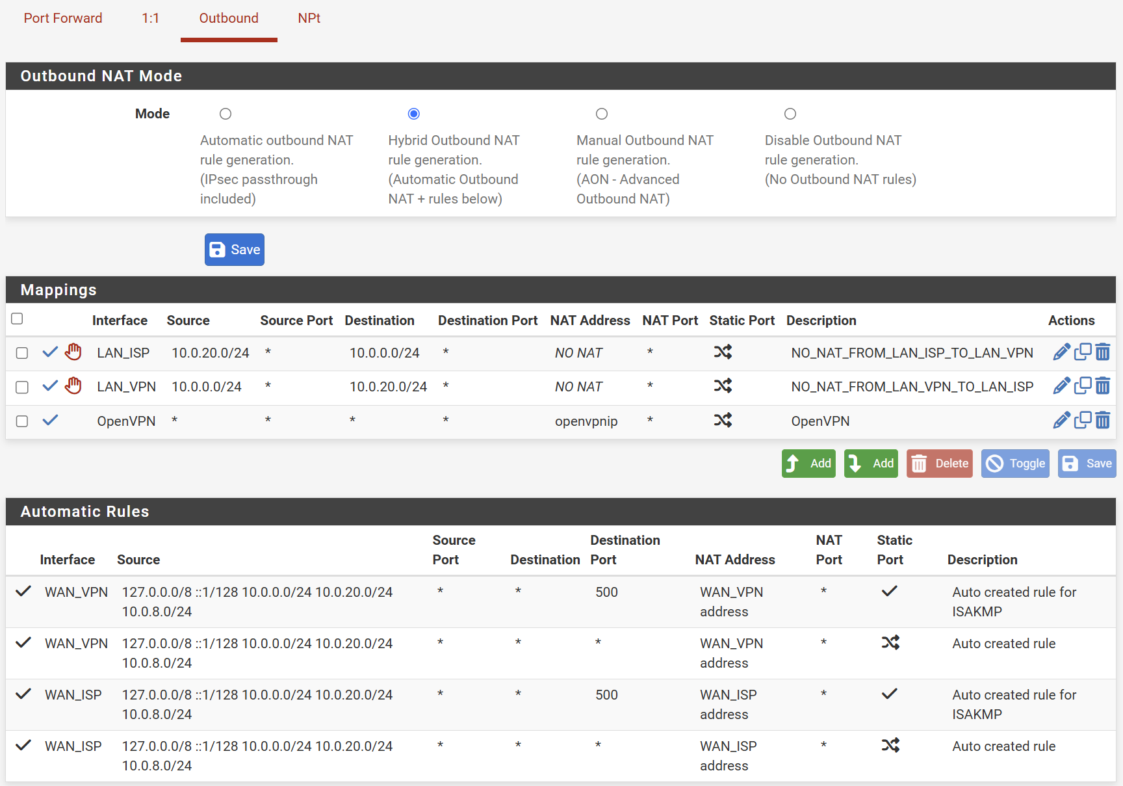Click the openvpnip NAT address alias
Screen dimensions: 1123x786
pyautogui.click(x=586, y=421)
